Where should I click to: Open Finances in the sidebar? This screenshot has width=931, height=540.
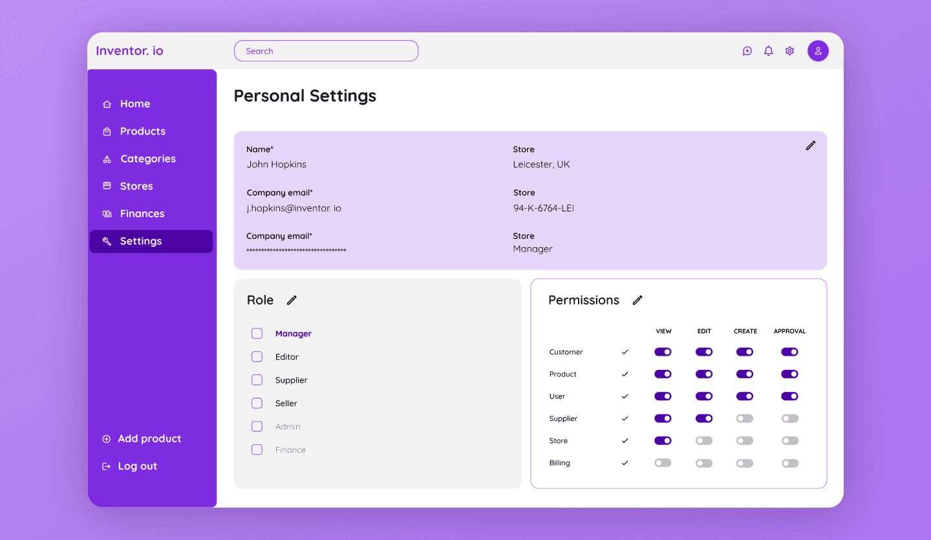151,213
